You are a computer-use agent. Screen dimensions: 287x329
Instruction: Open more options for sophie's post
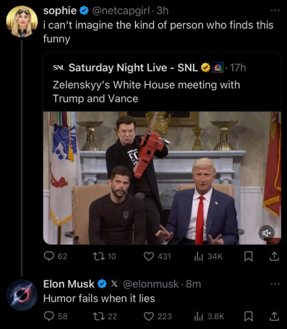(275, 10)
